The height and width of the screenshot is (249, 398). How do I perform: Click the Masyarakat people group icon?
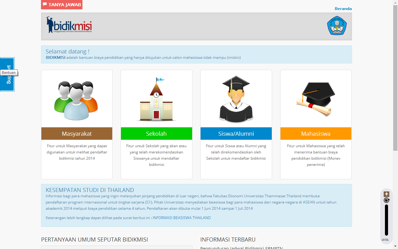(x=76, y=100)
